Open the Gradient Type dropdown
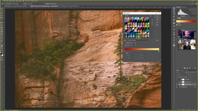This screenshot has width=198, height=111. tap(135, 43)
